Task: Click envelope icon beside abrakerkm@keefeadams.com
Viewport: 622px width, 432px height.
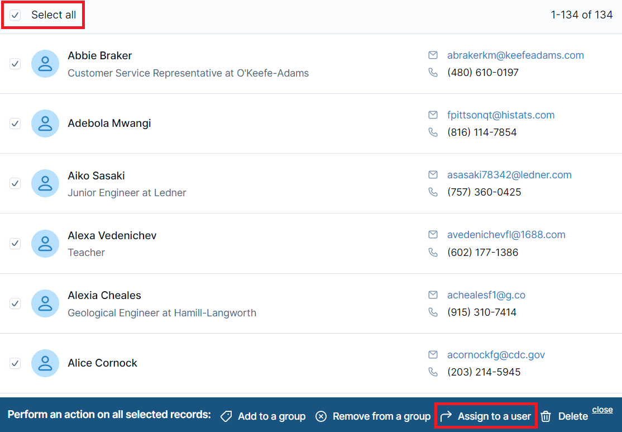Action: pyautogui.click(x=433, y=55)
